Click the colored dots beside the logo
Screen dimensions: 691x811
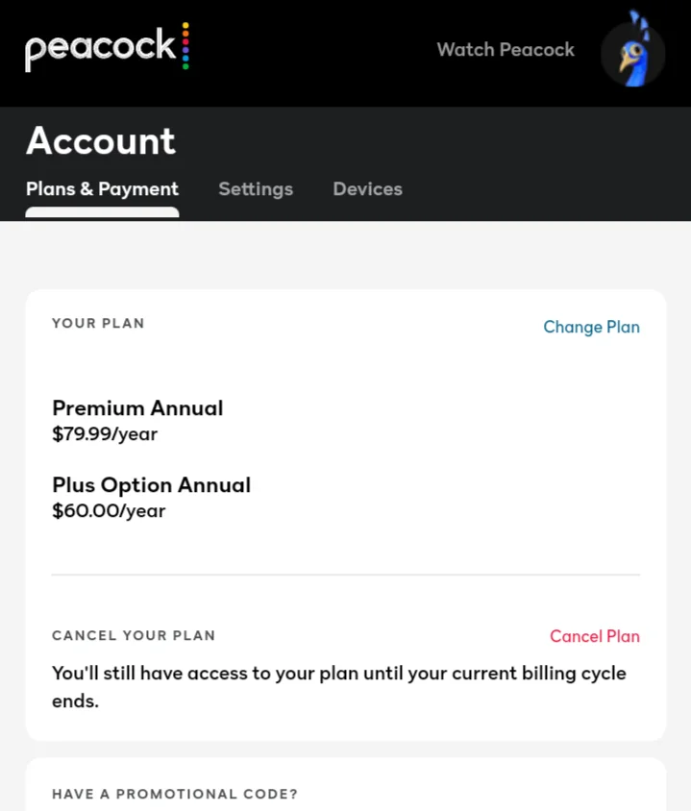[x=185, y=45]
